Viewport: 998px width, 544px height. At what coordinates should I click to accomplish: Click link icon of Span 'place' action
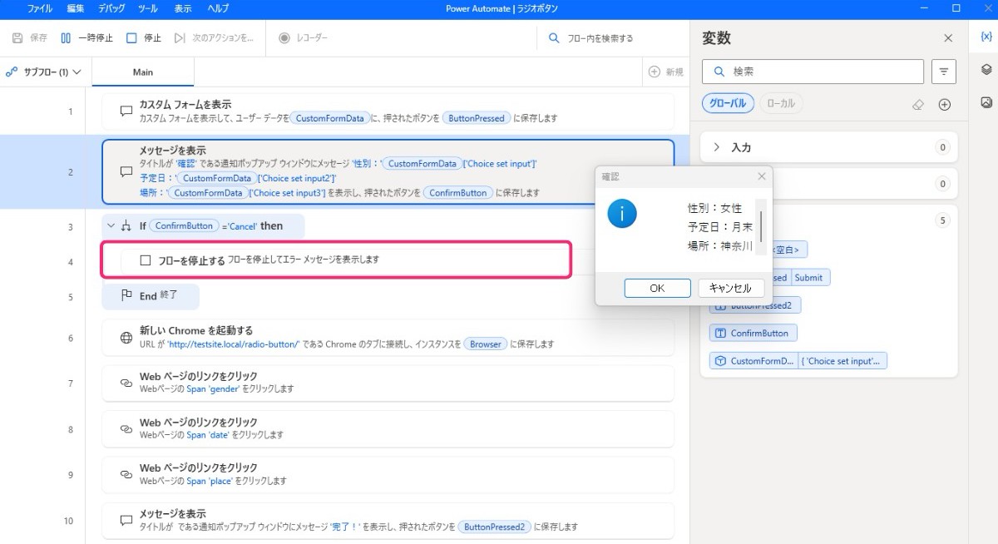pyautogui.click(x=126, y=474)
